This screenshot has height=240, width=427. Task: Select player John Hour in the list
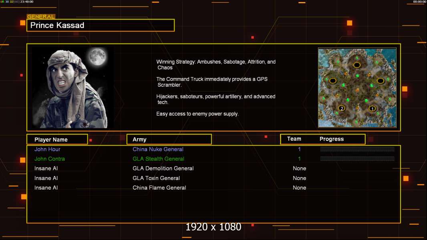pos(47,149)
